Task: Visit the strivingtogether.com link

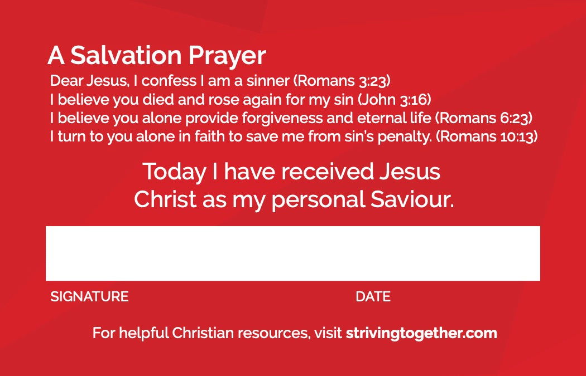Action: click(421, 334)
